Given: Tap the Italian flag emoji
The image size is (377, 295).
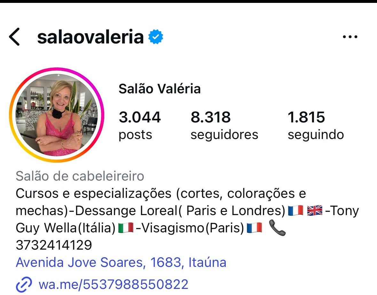Looking at the screenshot, I should click(126, 228).
